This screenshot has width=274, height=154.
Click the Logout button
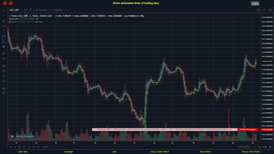coord(255,3)
